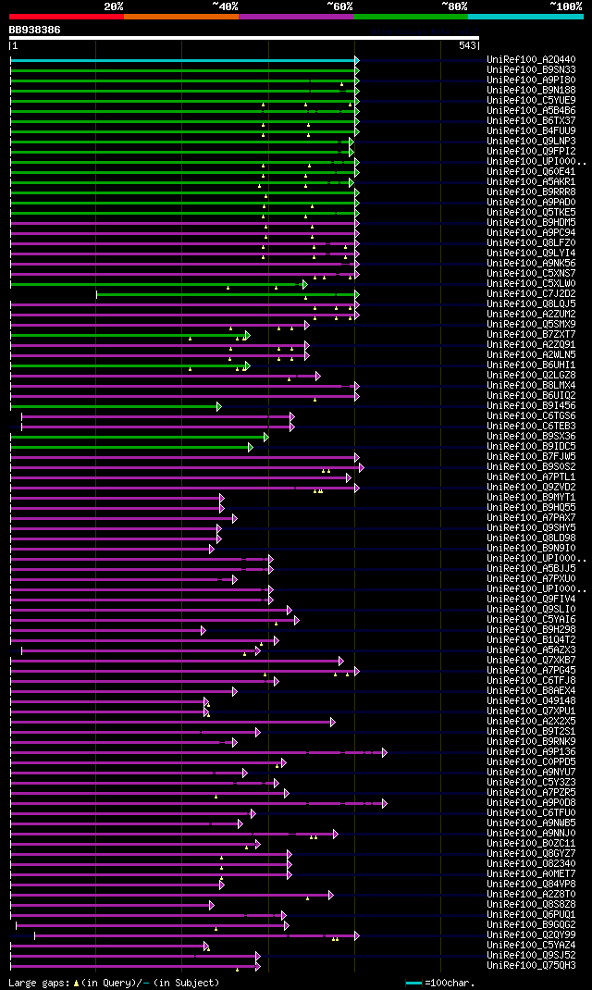Screen dimensions: 592x990
Task: Click the UniRef100_B1Q4T2 hit name
Action: click(531, 640)
